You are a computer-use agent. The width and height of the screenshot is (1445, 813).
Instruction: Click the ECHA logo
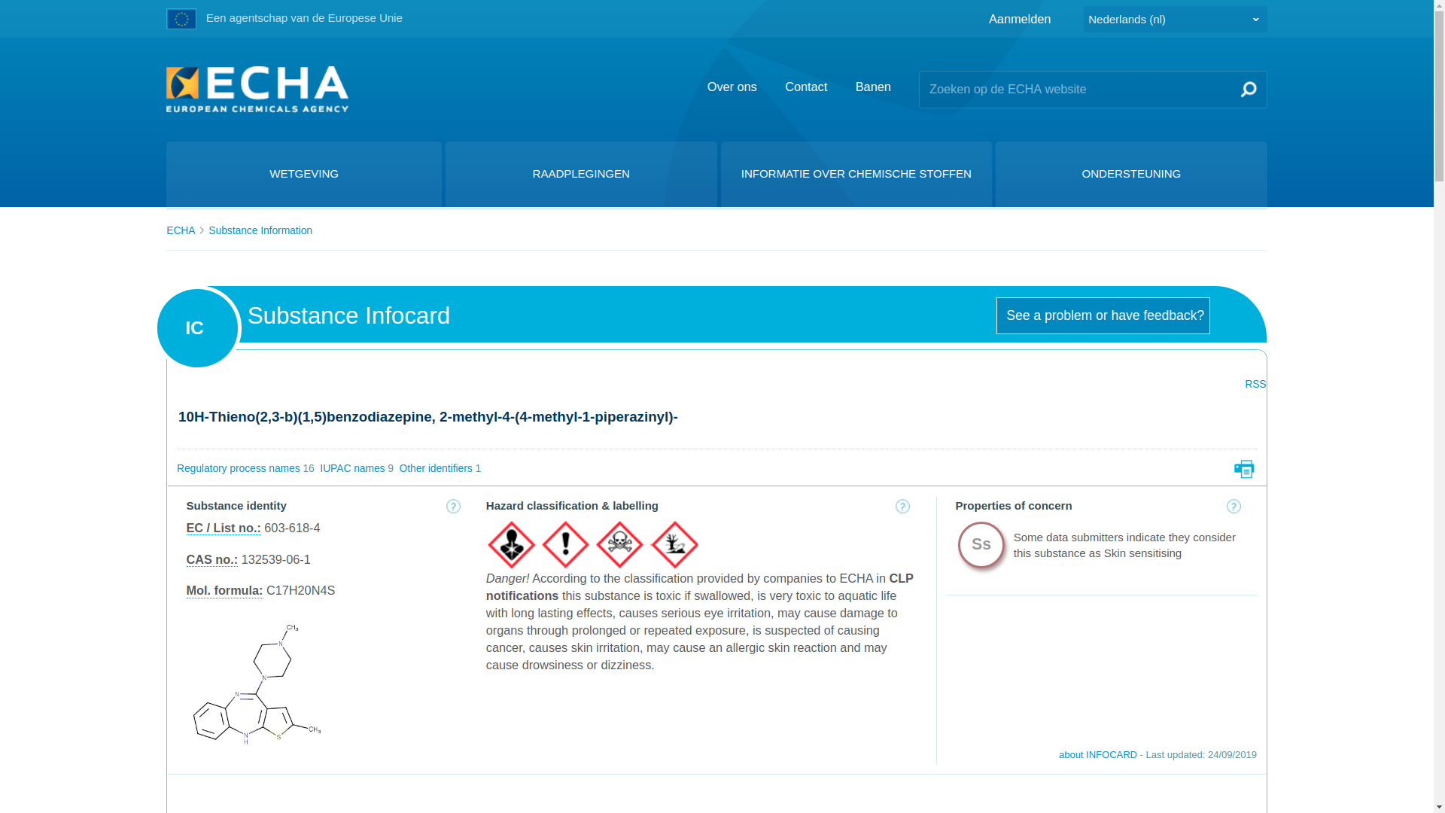[x=257, y=89]
